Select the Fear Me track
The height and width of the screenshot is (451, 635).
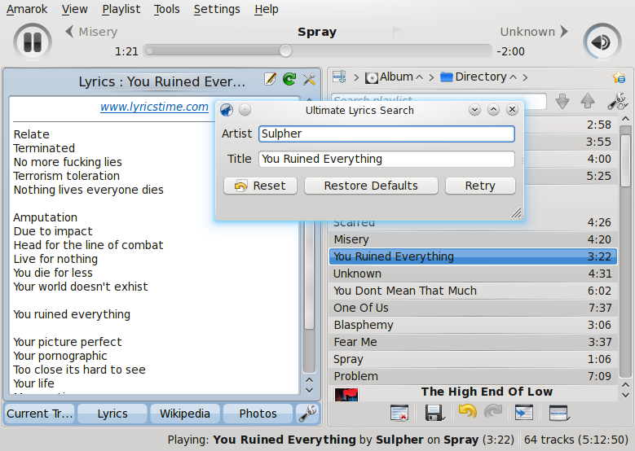click(x=473, y=342)
